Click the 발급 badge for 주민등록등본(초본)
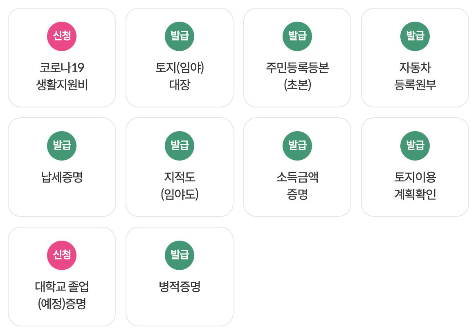 click(297, 36)
